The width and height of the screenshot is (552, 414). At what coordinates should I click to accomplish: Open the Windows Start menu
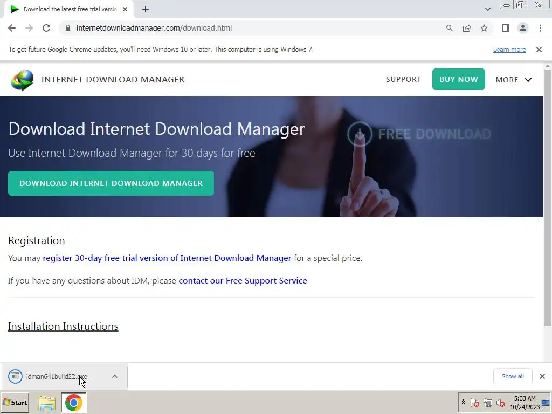tap(15, 402)
